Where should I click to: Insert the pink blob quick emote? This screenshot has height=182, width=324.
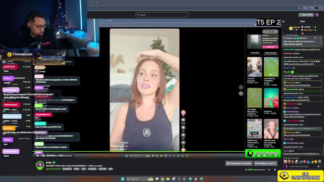(305, 161)
